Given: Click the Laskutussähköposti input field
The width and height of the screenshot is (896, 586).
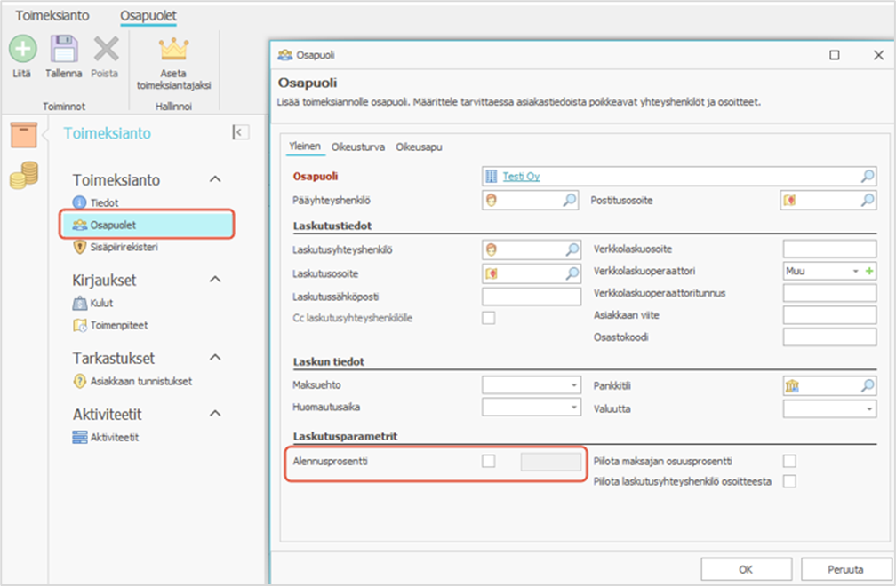Looking at the screenshot, I should (532, 295).
